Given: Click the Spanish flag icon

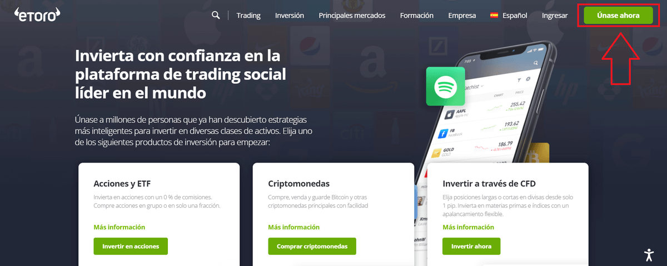Looking at the screenshot, I should pos(494,16).
